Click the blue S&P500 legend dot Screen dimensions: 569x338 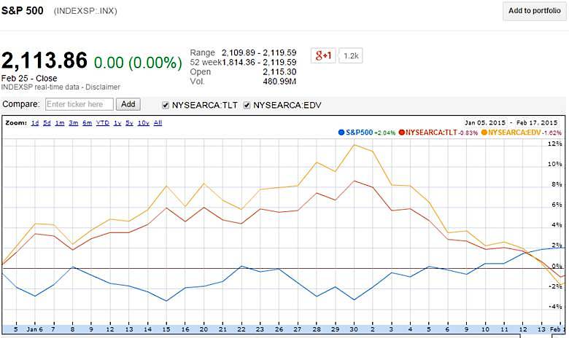341,133
